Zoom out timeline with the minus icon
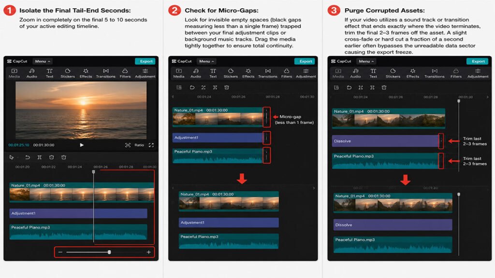495x278 pixels. 60,252
